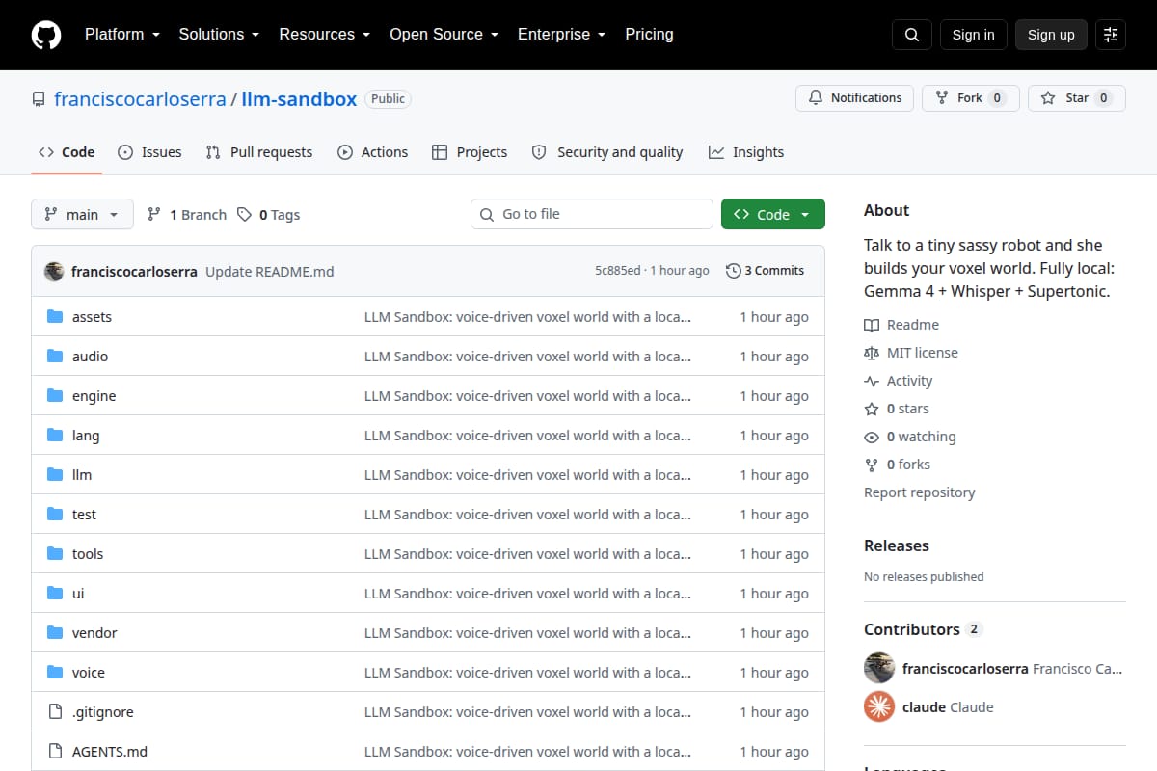Expand the Open Source menu

pos(444,34)
